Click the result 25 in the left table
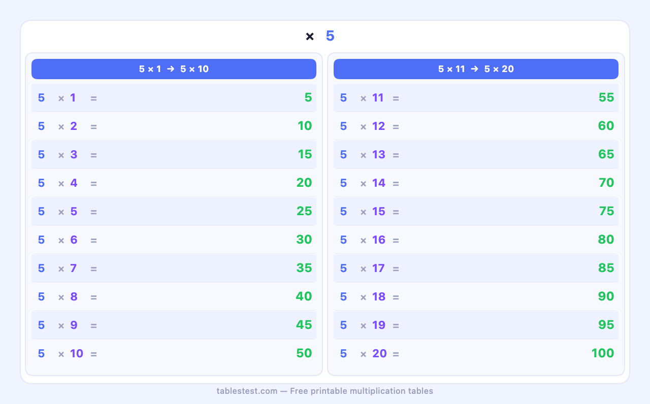650x404 pixels. [304, 211]
